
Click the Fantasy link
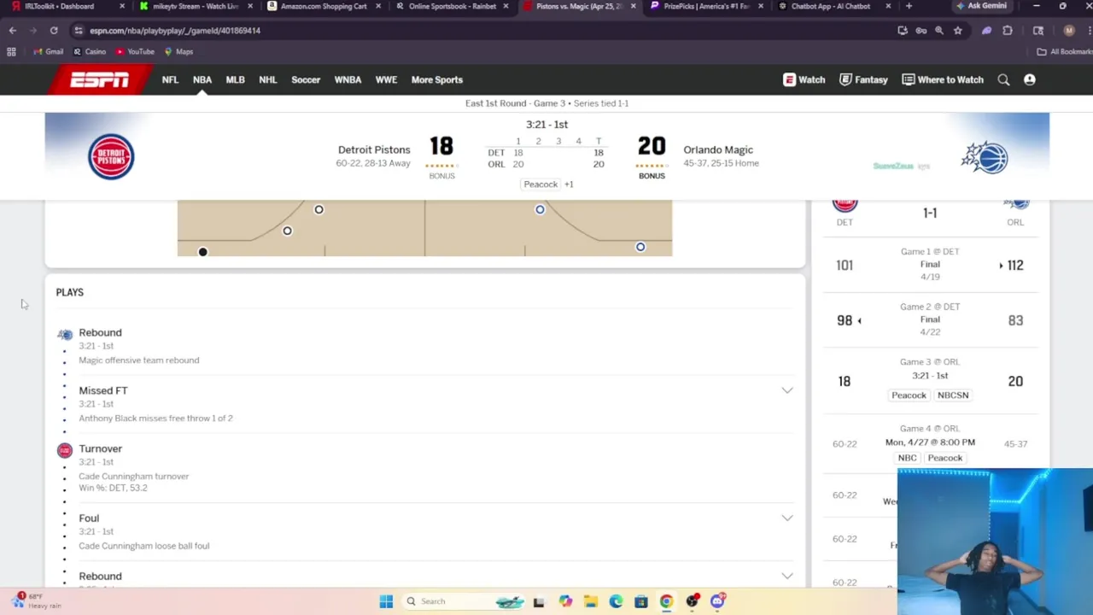863,79
